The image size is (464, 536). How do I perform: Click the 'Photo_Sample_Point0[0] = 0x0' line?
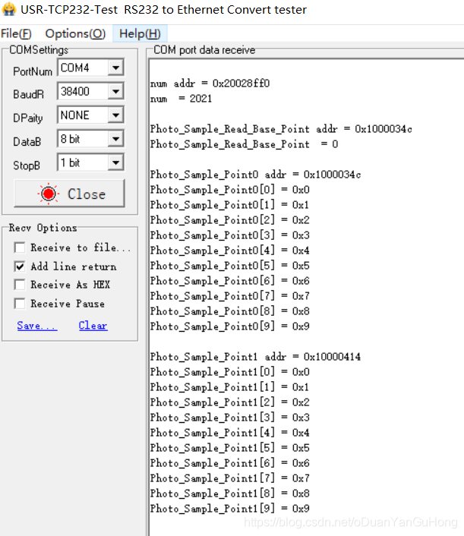click(x=230, y=190)
